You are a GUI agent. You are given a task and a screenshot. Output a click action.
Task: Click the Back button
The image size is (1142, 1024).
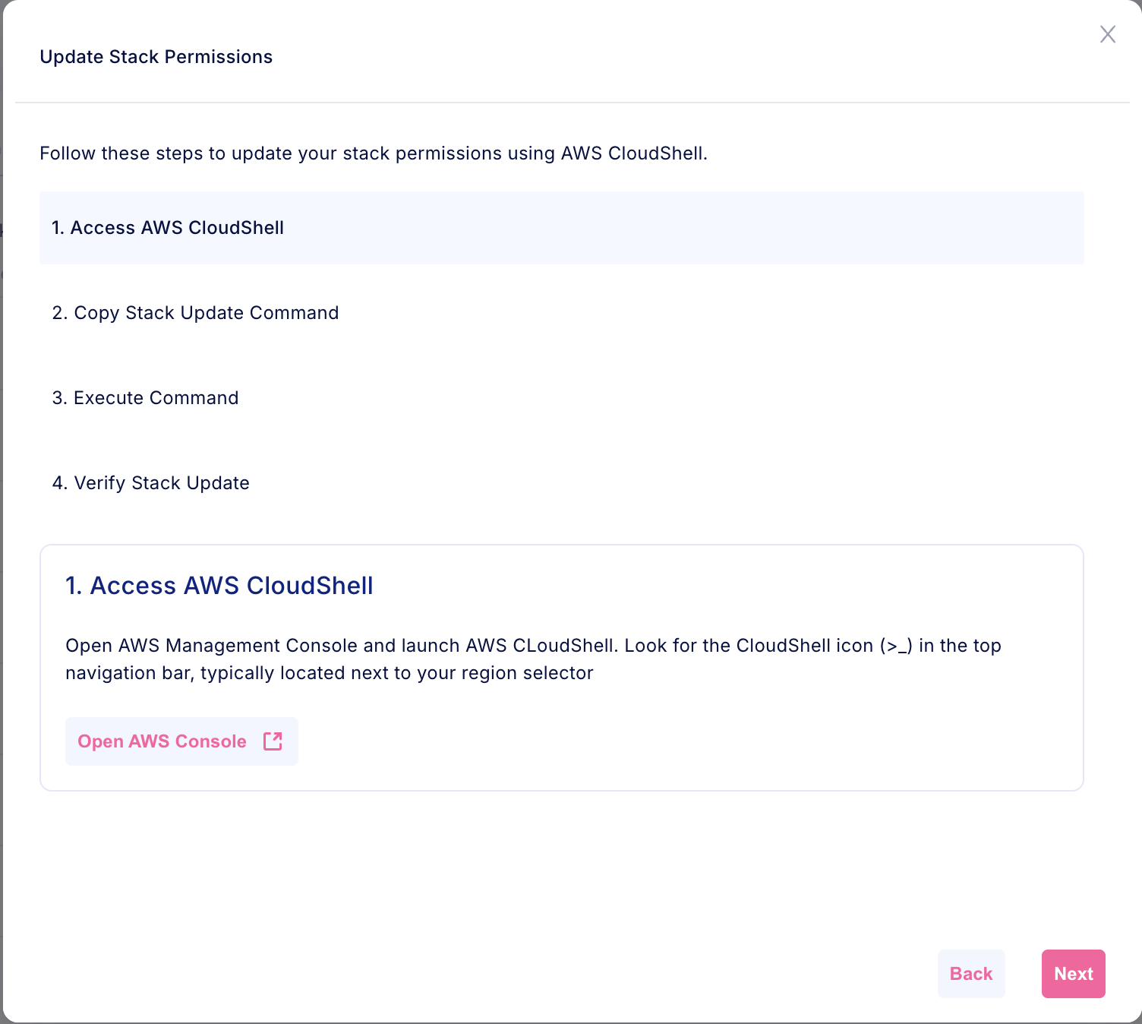tap(970, 974)
